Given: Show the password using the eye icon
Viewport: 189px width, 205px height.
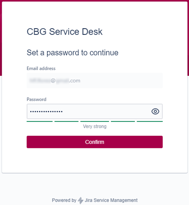Looking at the screenshot, I should click(x=155, y=111).
